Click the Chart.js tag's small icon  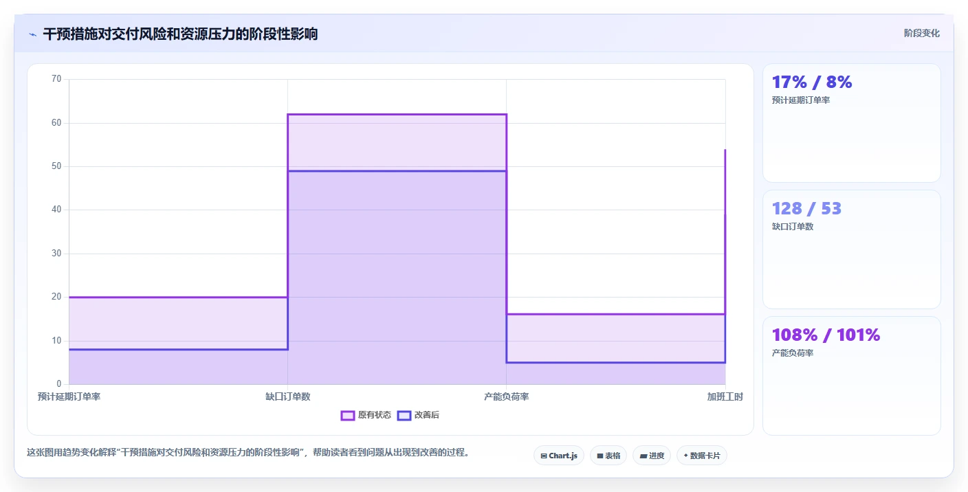tap(544, 456)
